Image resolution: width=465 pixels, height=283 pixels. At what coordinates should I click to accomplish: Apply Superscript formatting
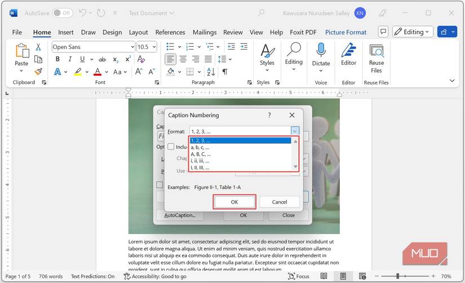point(128,59)
